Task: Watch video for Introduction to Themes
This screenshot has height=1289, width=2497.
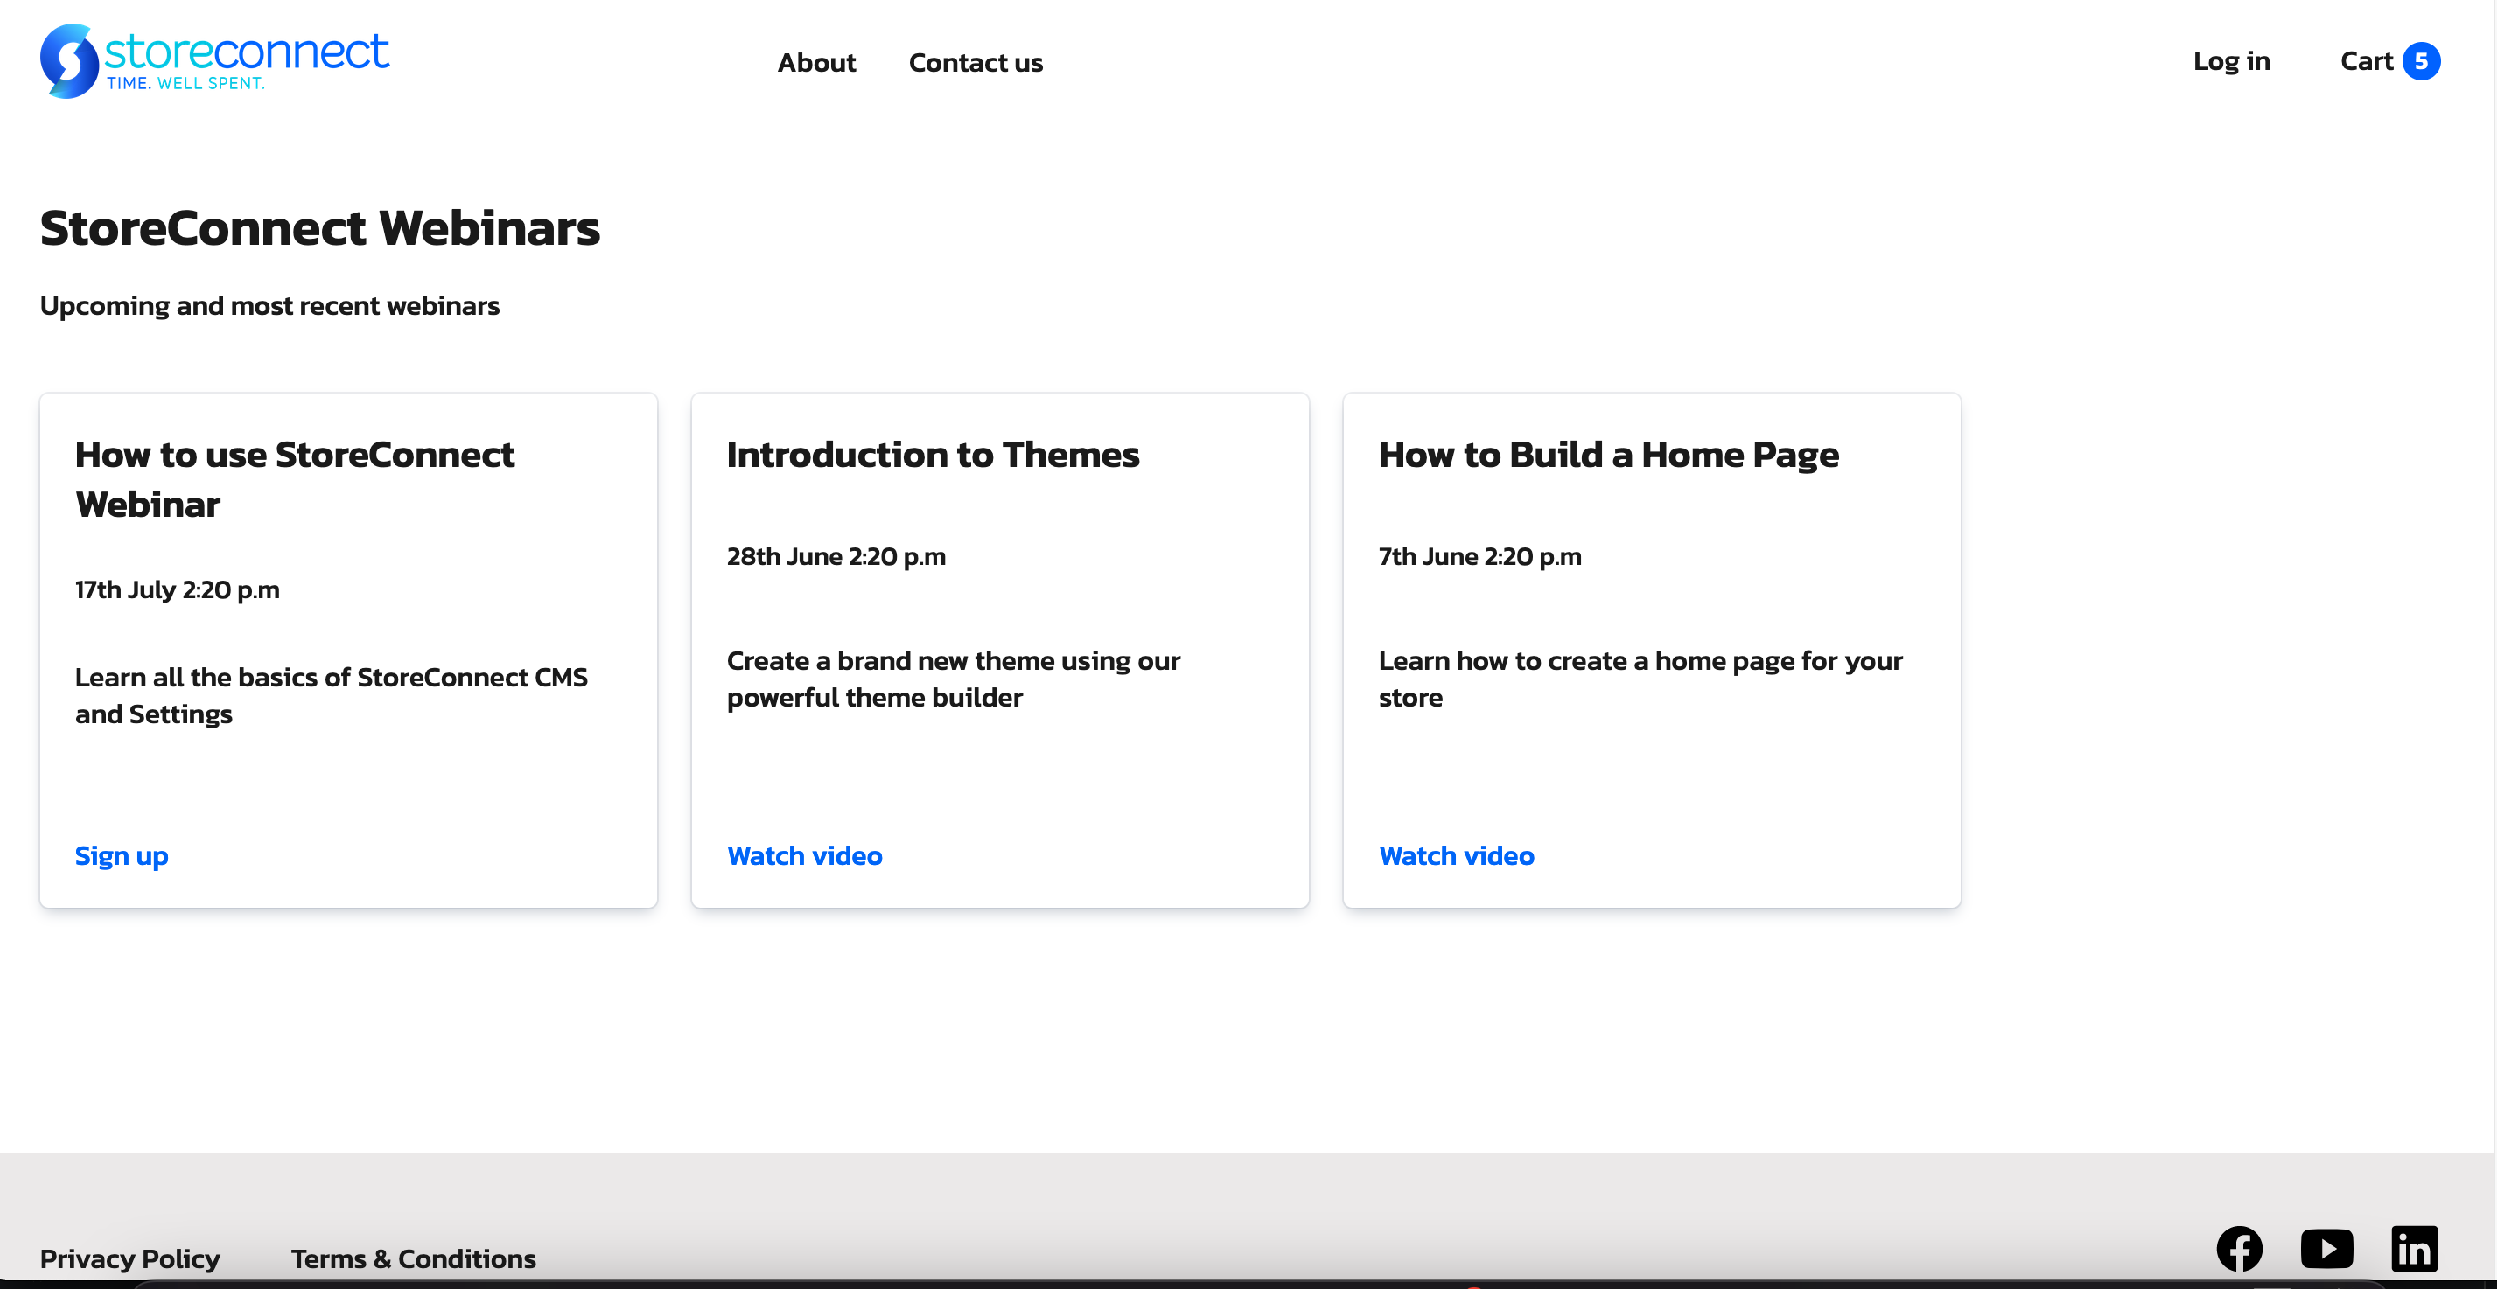Action: click(804, 854)
